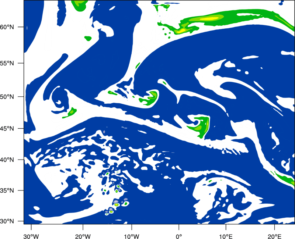The image size is (295, 239).
Task: Click the 60°N latitude label
Action: (x=7, y=27)
